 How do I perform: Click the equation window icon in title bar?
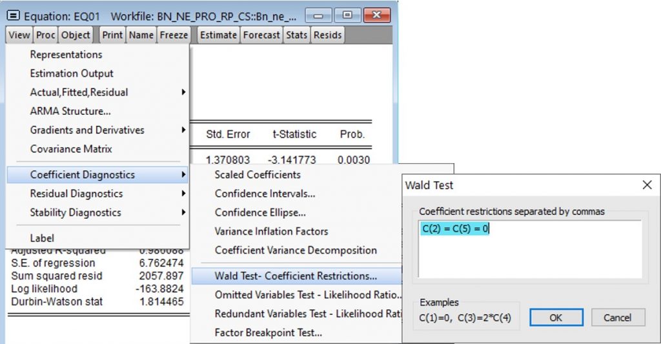14,15
